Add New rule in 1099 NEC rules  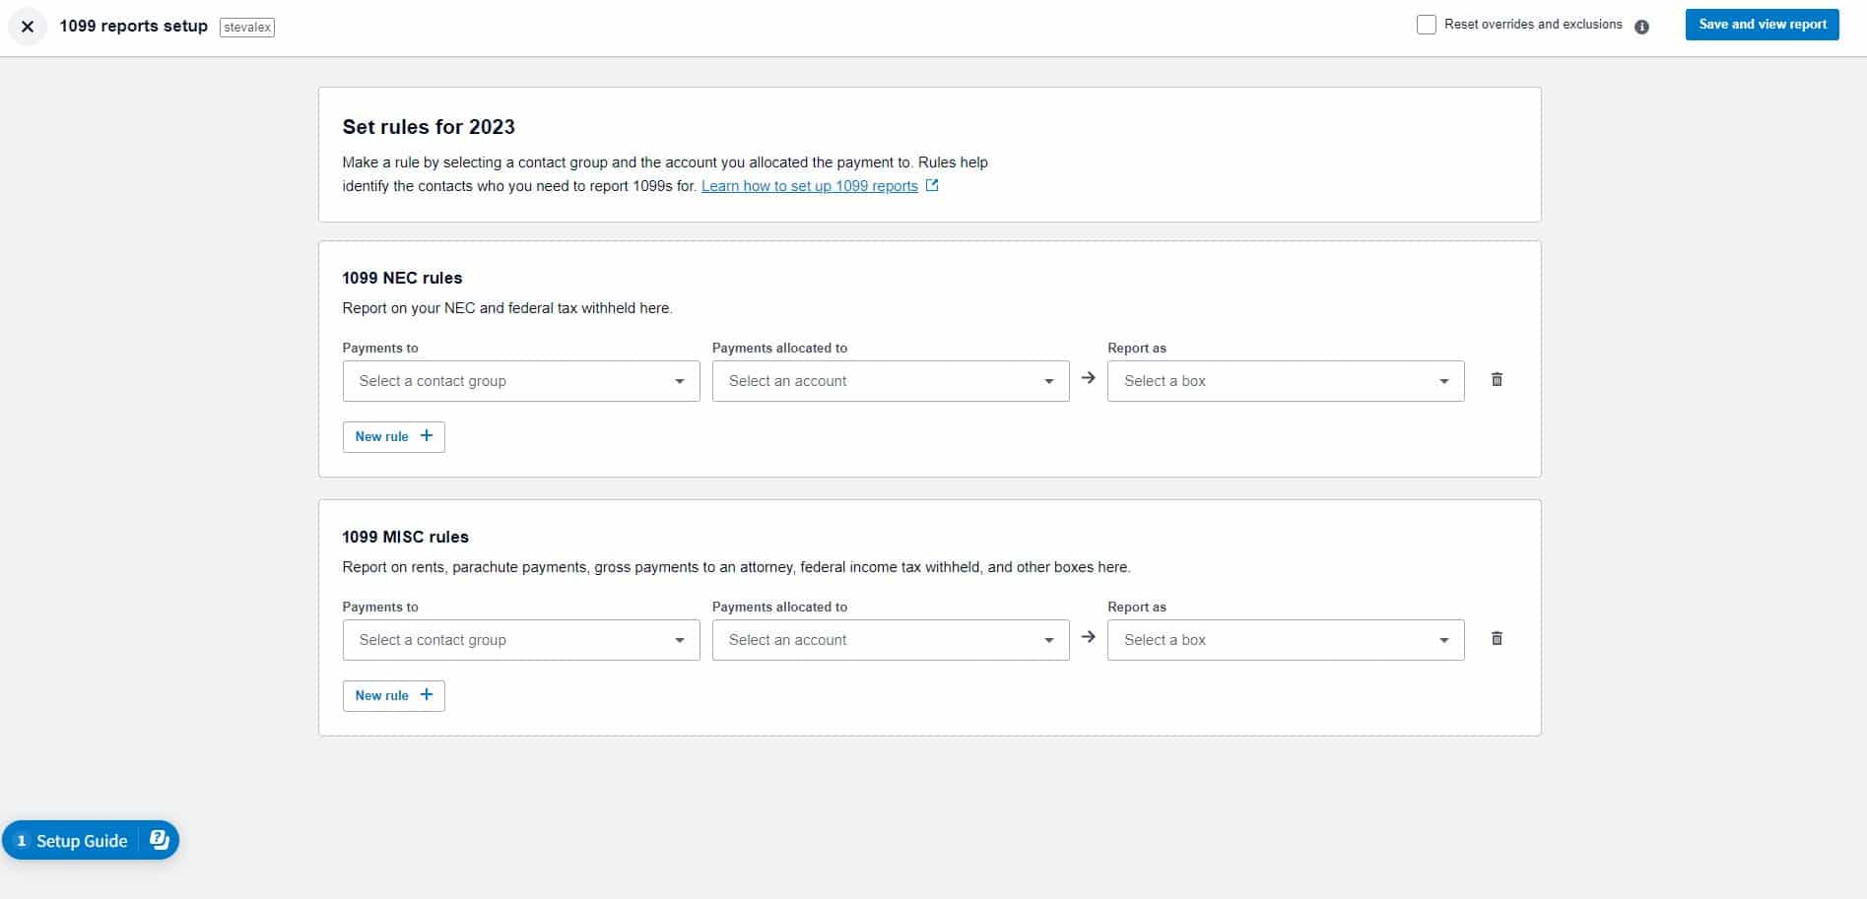pyautogui.click(x=393, y=437)
